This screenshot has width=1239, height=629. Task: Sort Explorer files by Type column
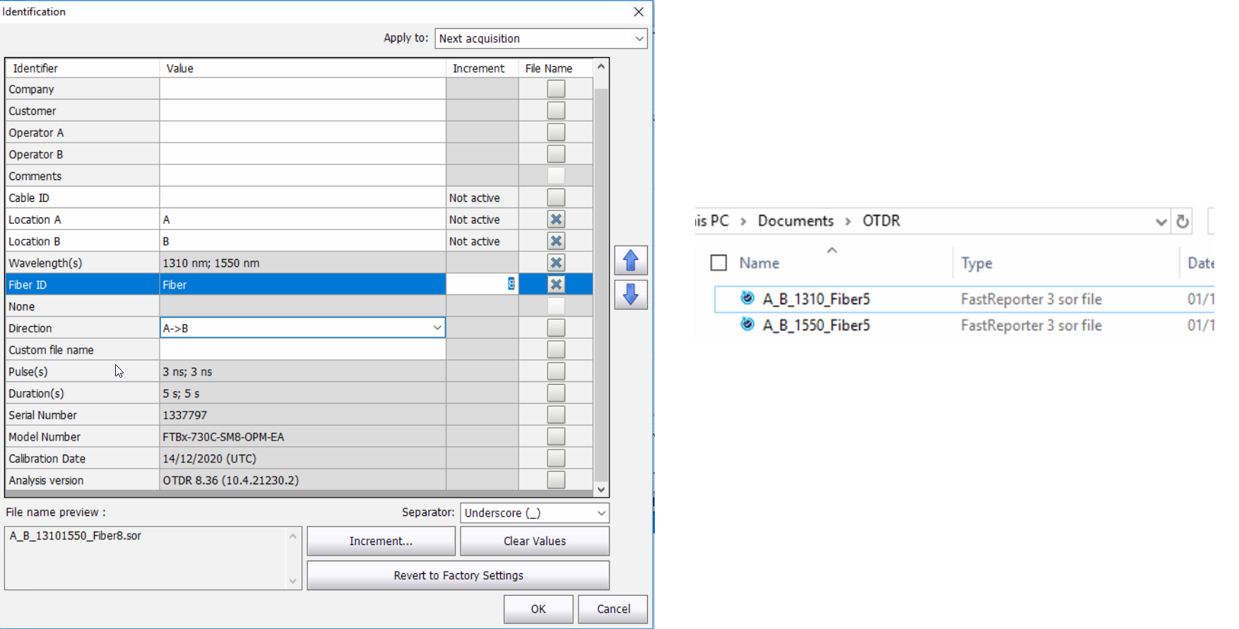tap(977, 263)
